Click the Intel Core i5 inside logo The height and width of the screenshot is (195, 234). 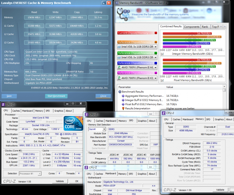point(73,123)
